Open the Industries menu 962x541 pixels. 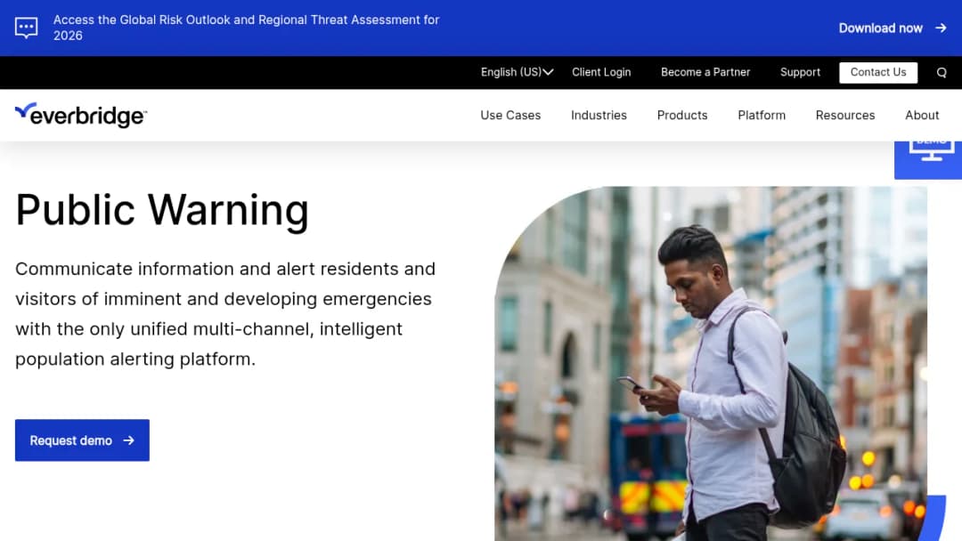(599, 115)
